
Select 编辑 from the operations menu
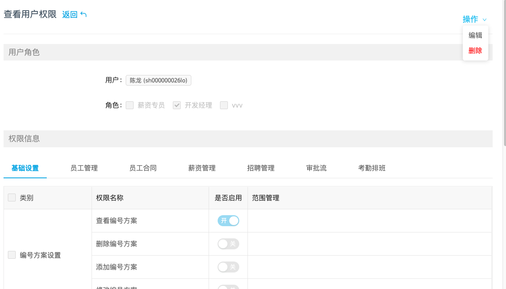point(475,35)
